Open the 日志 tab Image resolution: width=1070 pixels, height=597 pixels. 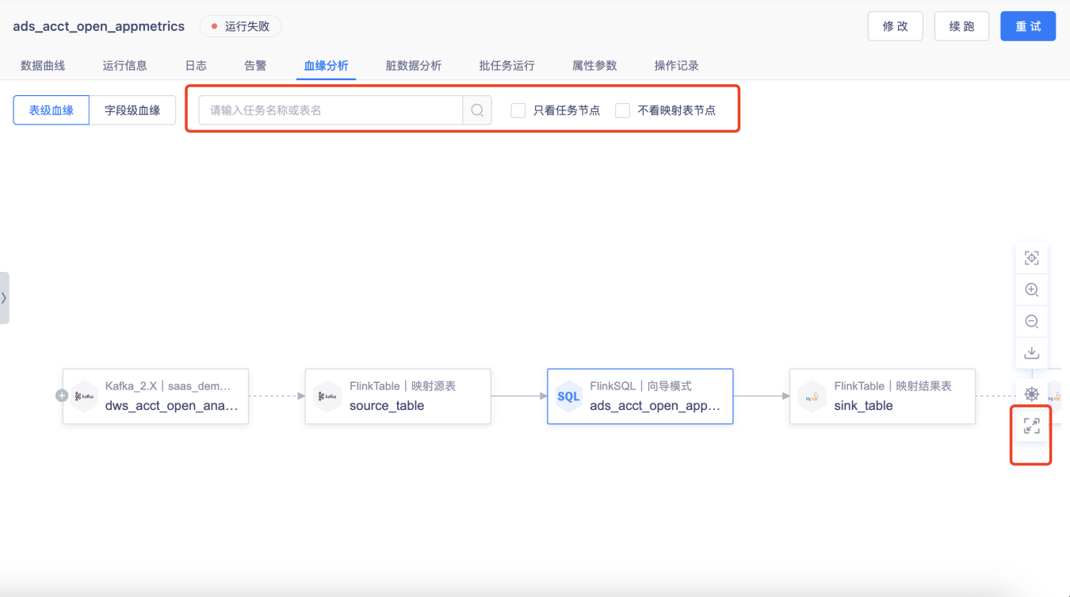click(196, 66)
